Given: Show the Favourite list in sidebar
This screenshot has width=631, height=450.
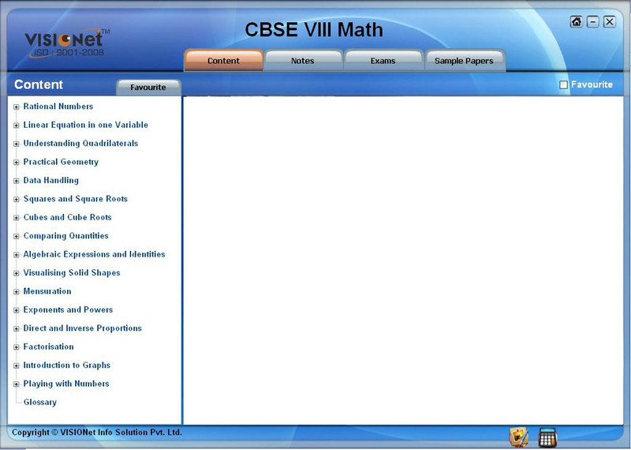Looking at the screenshot, I should (148, 88).
